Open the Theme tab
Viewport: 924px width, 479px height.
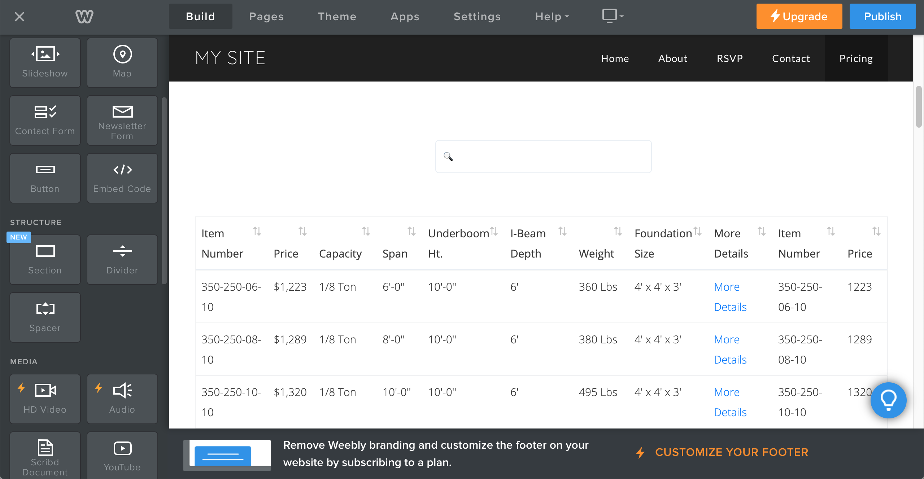click(x=337, y=17)
